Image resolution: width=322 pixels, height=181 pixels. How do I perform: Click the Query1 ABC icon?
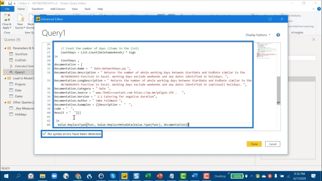click(x=11, y=72)
